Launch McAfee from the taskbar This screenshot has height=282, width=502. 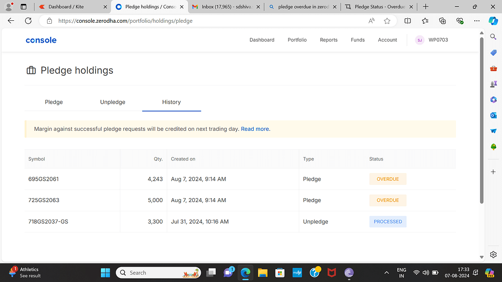tap(332, 272)
